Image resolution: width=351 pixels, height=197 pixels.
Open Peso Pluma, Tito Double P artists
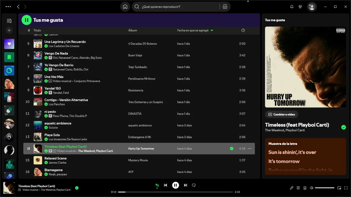coord(70,116)
